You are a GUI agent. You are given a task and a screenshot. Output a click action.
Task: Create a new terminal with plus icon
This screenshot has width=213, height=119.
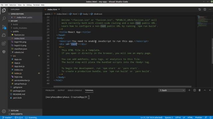[189, 90]
